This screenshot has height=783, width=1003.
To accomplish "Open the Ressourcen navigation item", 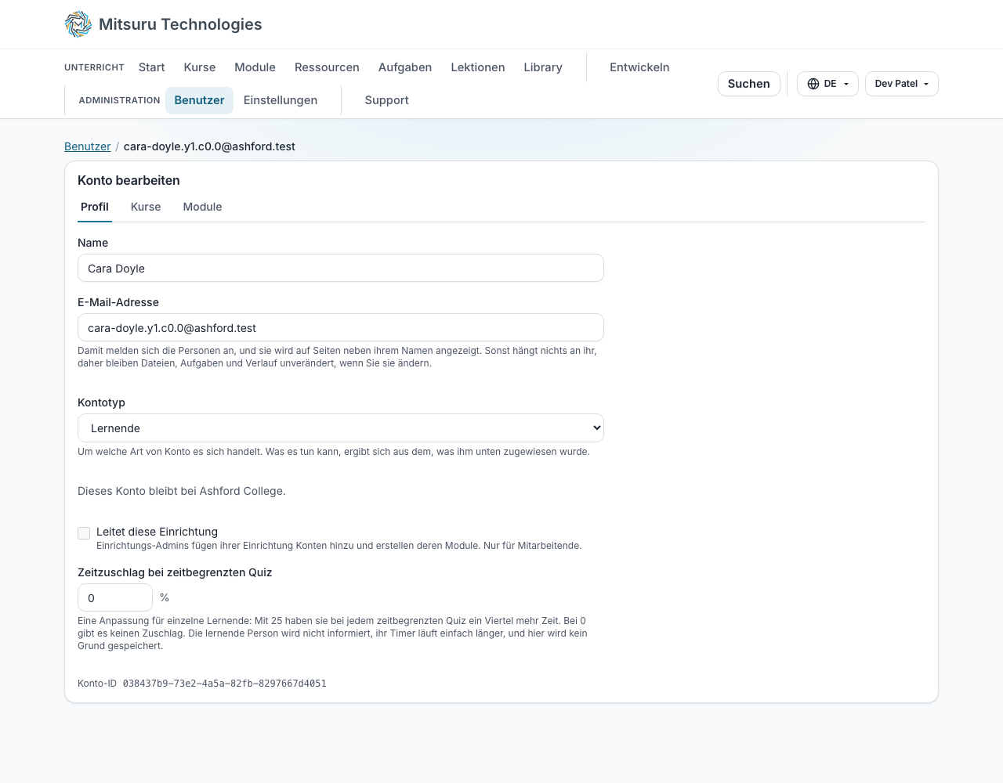I will point(327,67).
